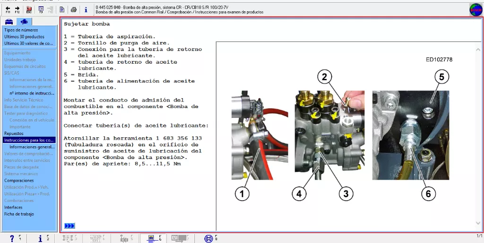Select Informaciones general under Instrucciones

pyautogui.click(x=32, y=147)
